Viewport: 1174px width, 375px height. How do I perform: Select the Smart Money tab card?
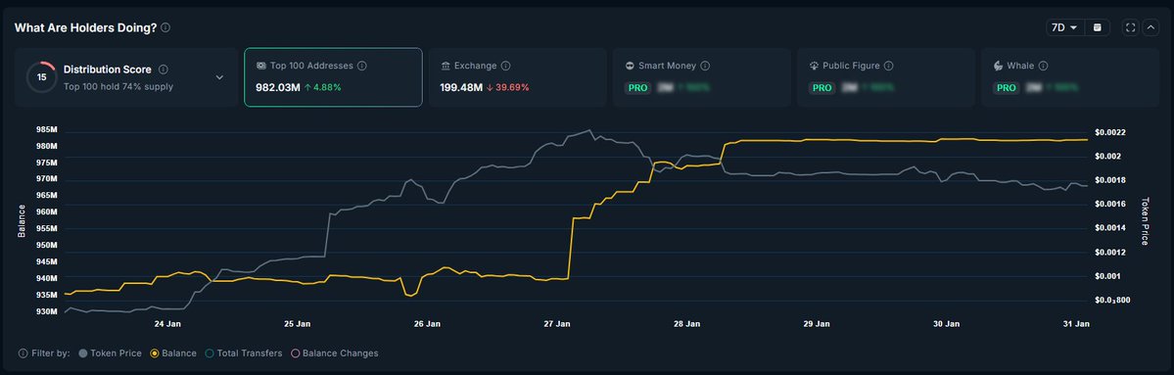coord(702,77)
